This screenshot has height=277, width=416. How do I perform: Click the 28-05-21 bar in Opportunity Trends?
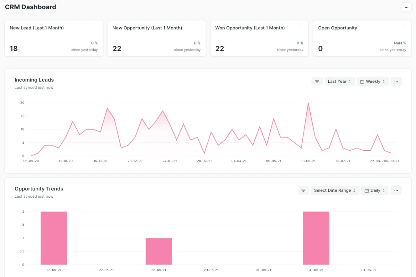pos(159,251)
